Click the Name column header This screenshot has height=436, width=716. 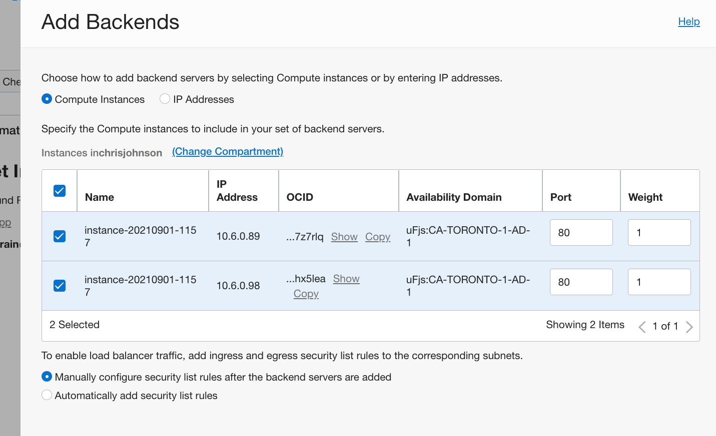(100, 197)
